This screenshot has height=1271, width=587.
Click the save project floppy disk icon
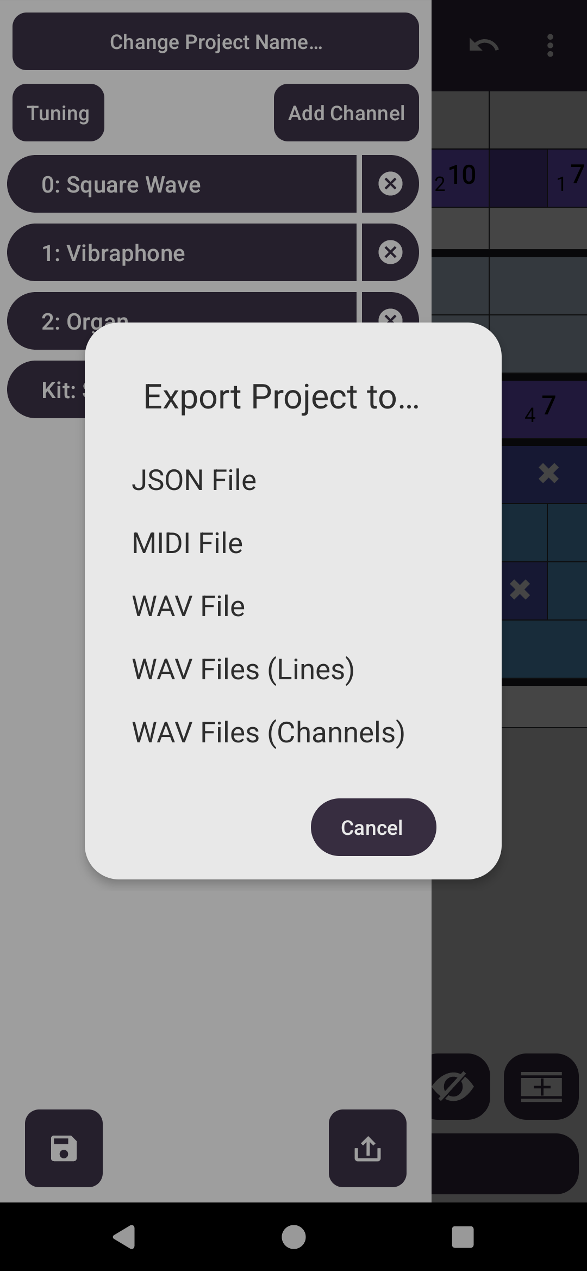pos(64,1148)
